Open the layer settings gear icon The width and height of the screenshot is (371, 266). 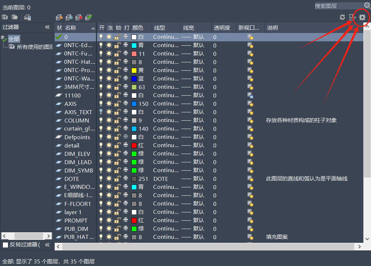point(362,17)
